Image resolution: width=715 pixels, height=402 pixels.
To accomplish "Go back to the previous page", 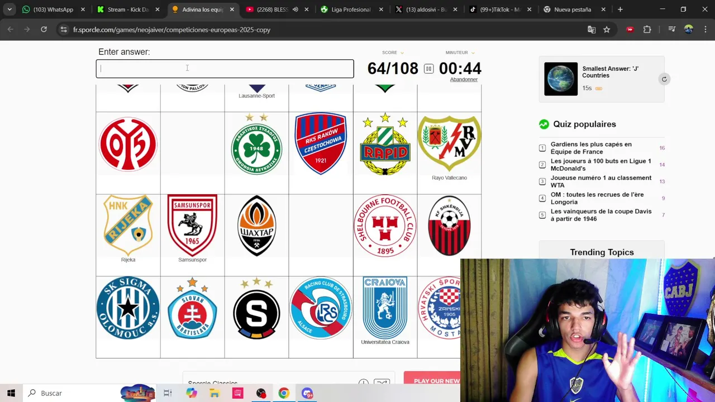I will (11, 30).
